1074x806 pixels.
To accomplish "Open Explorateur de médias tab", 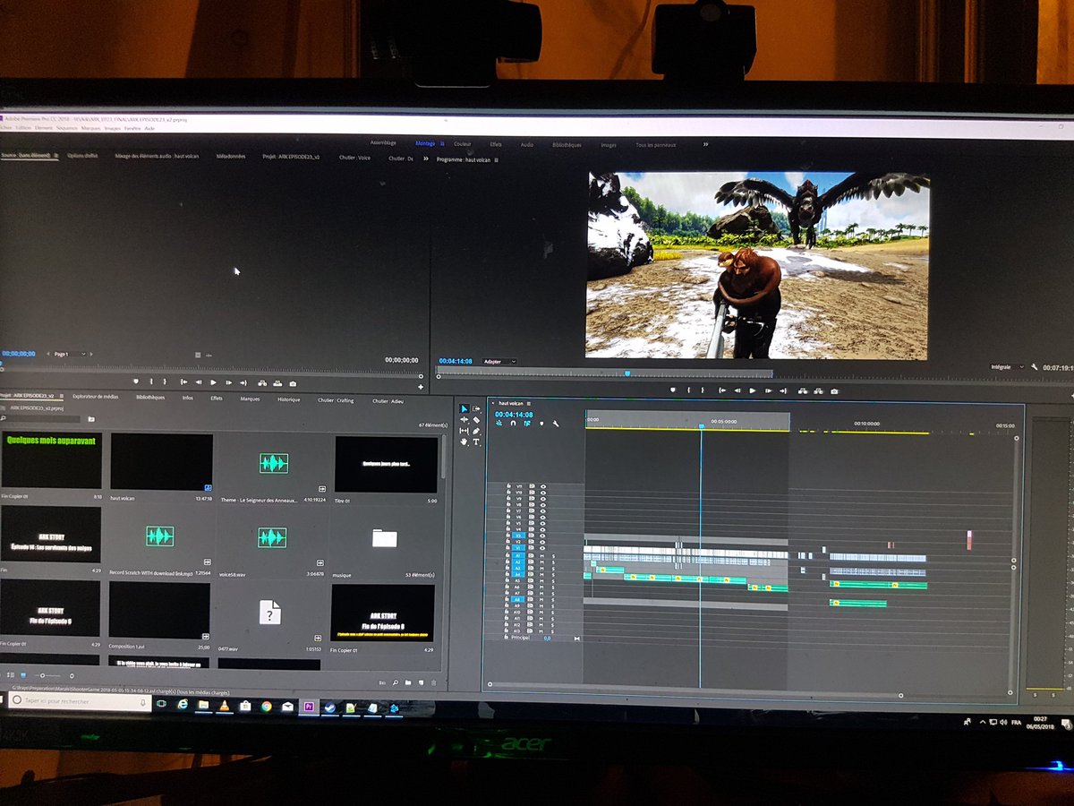I will [x=95, y=397].
